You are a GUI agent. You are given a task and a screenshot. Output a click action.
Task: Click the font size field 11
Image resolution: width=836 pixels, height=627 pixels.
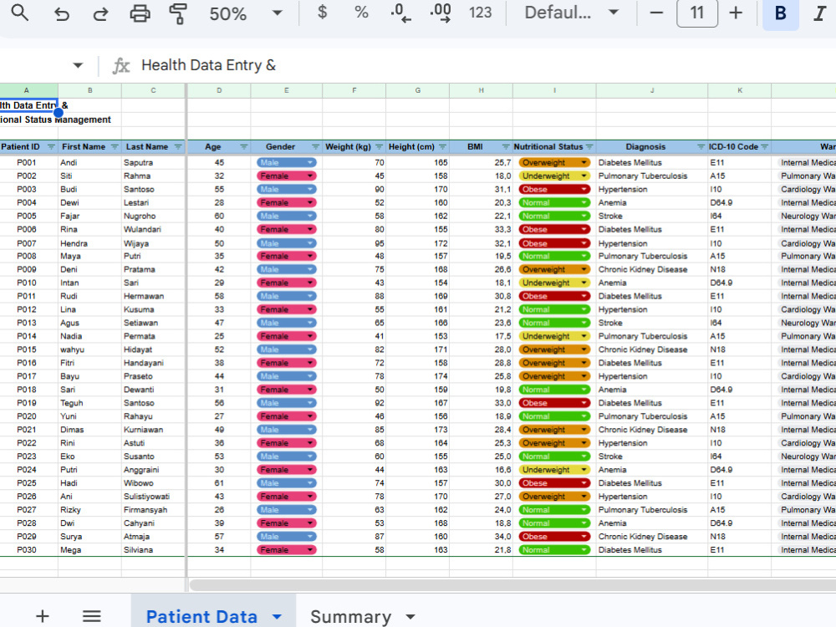click(x=697, y=13)
